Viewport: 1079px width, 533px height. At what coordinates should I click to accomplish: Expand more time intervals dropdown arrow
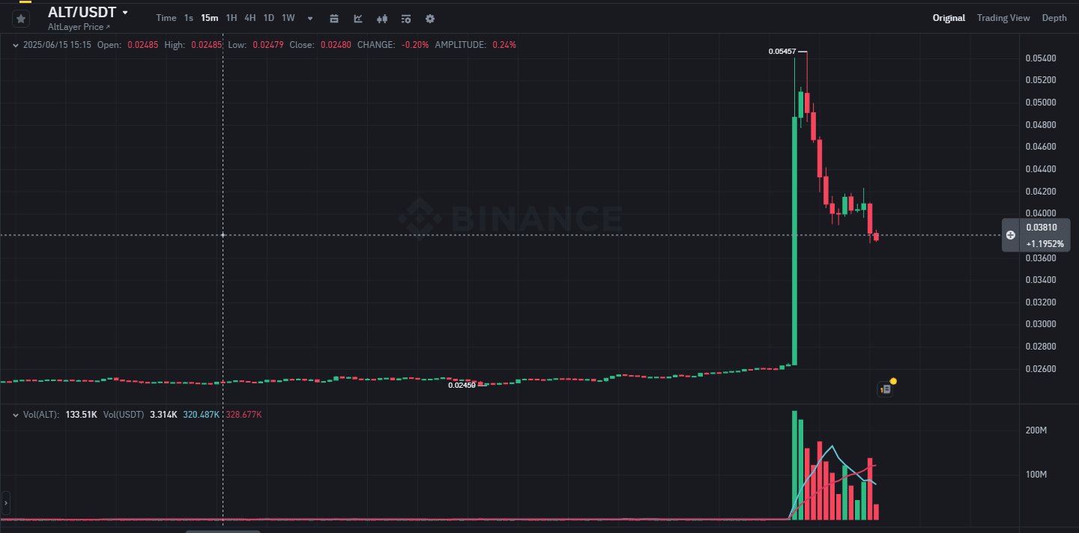310,19
